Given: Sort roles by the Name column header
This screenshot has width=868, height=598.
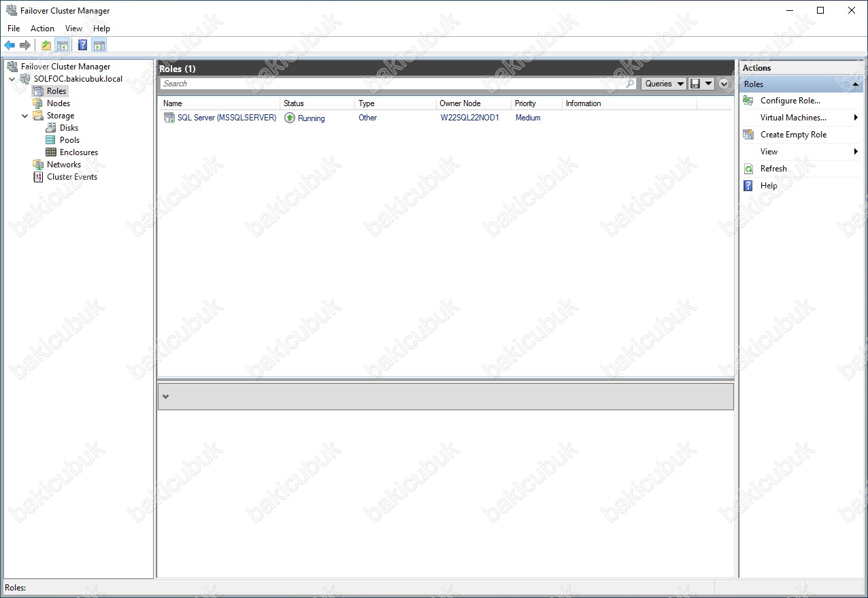Looking at the screenshot, I should click(x=220, y=103).
